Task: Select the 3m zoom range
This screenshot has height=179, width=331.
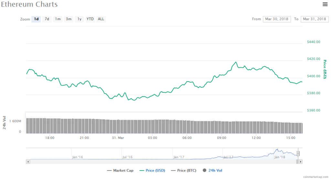Action: [x=69, y=19]
